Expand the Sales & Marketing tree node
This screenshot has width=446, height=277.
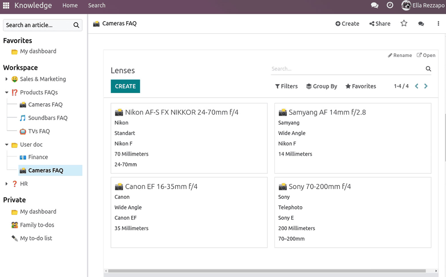6,79
